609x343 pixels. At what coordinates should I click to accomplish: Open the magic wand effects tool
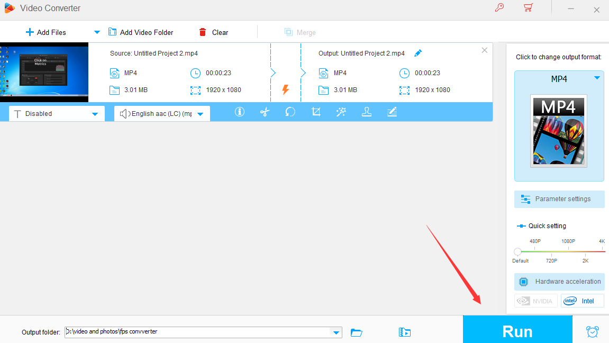[x=341, y=112]
